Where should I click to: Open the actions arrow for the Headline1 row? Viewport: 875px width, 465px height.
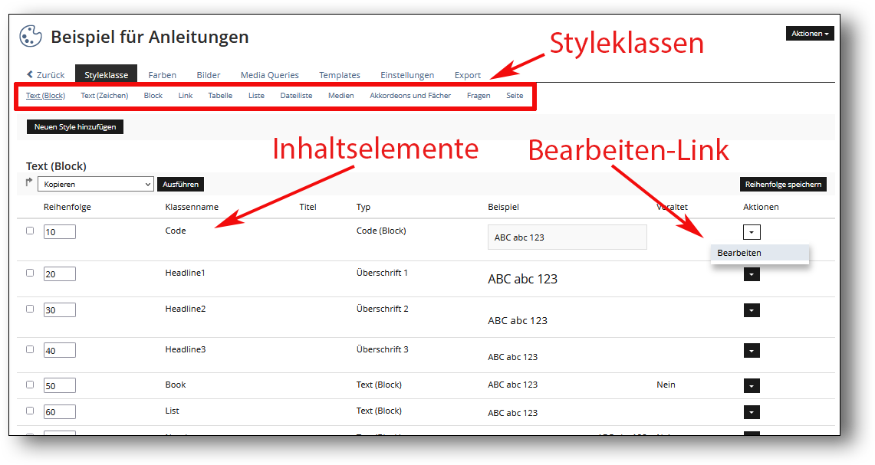[x=752, y=273]
